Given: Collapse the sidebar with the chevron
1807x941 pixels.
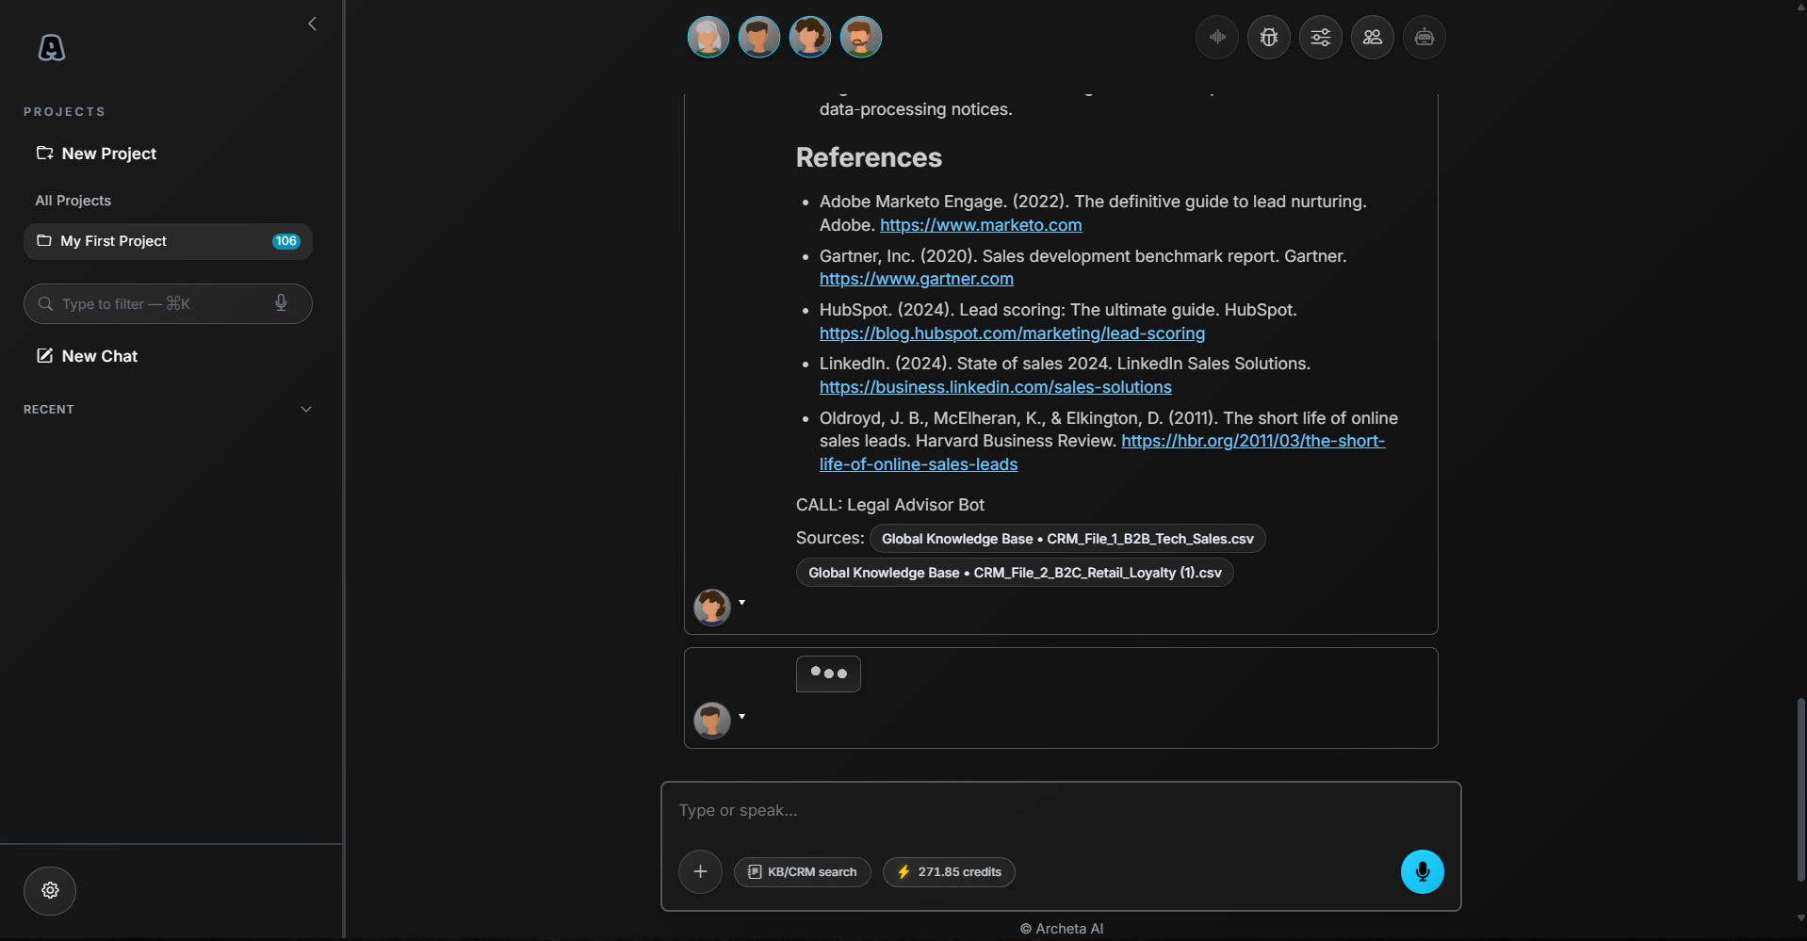Looking at the screenshot, I should coord(312,24).
